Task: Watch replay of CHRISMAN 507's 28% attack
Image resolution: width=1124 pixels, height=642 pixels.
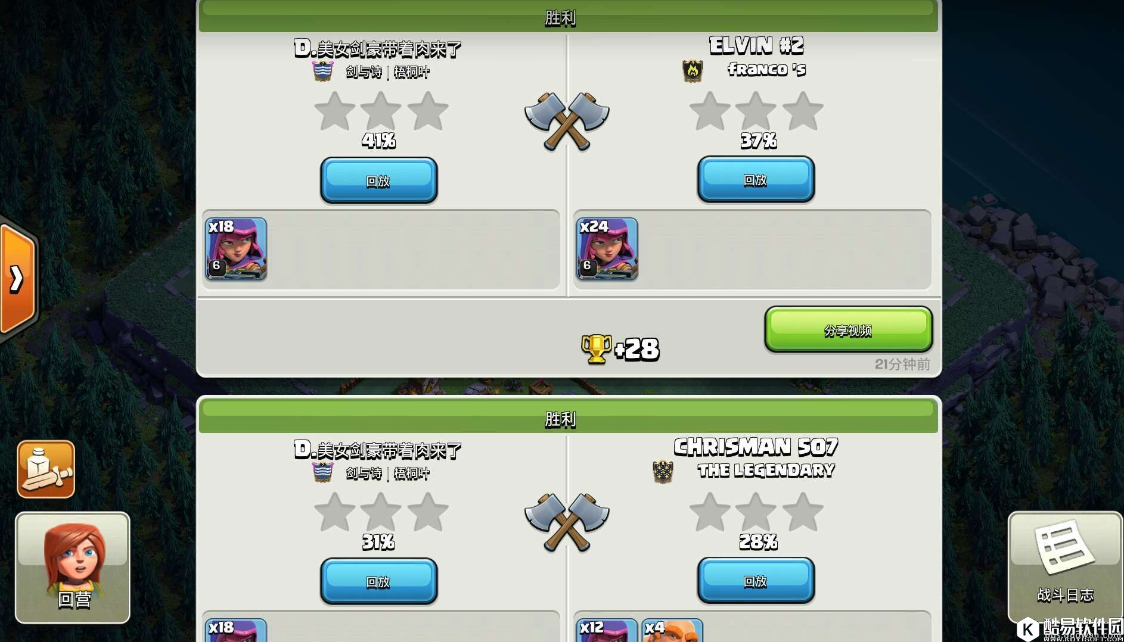Action: pos(756,581)
